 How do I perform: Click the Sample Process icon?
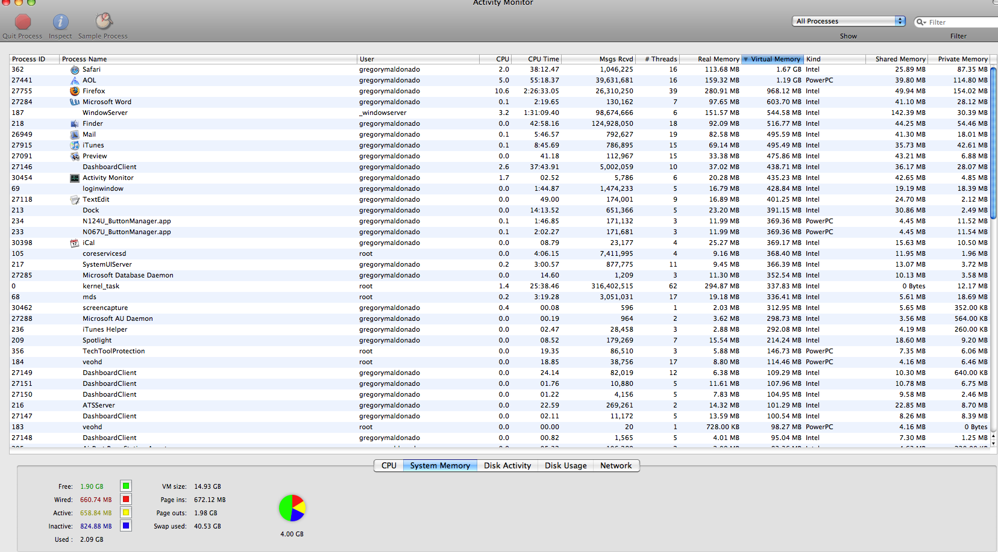(x=104, y=21)
